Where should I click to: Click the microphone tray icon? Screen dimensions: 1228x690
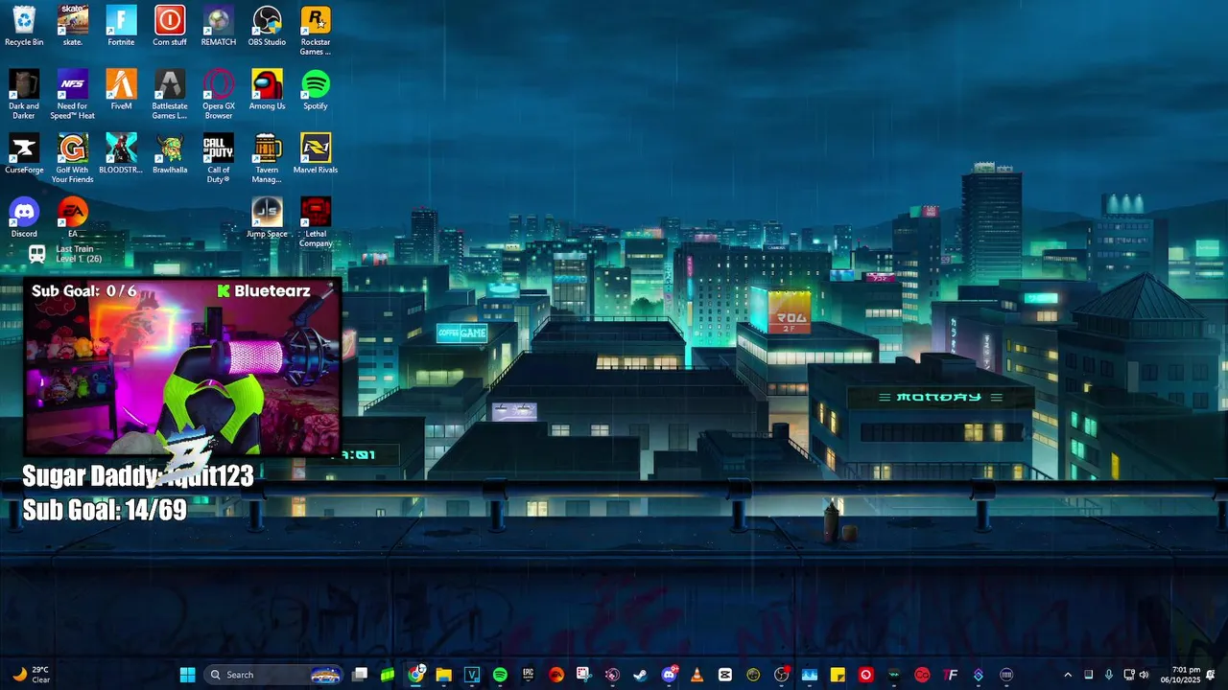(1108, 675)
